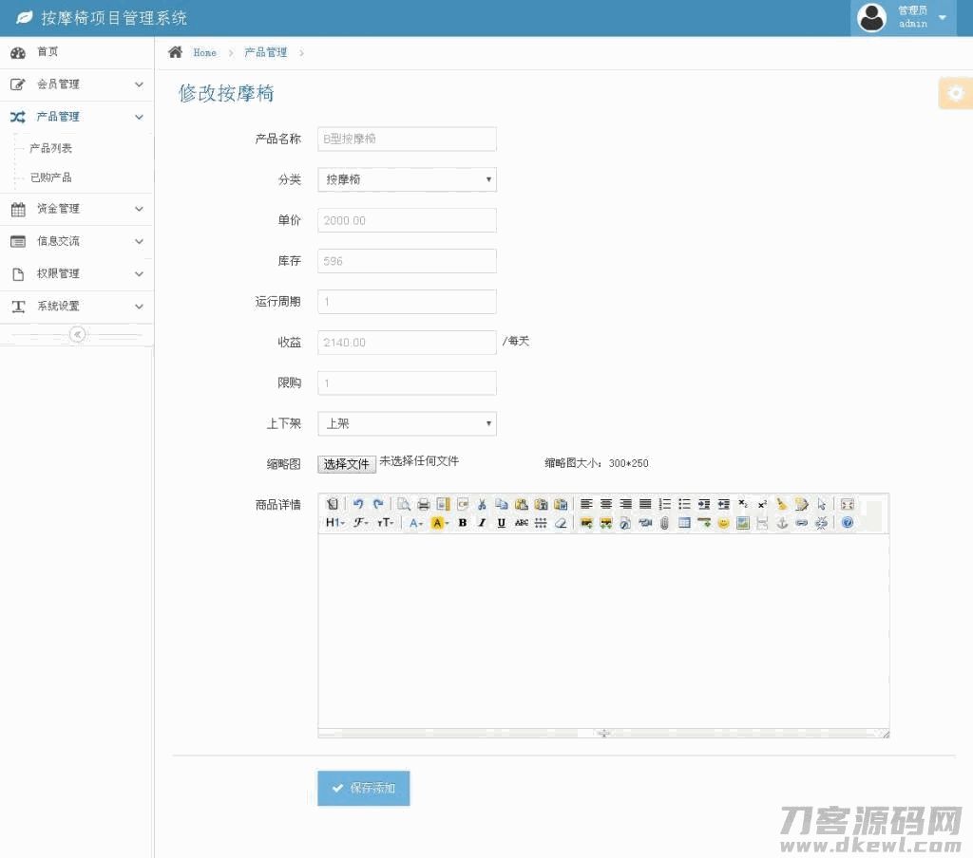The height and width of the screenshot is (858, 973).
Task: Click the orange settings gear on right edge
Action: tap(956, 93)
